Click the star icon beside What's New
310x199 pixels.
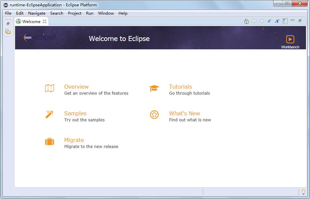[x=154, y=115]
